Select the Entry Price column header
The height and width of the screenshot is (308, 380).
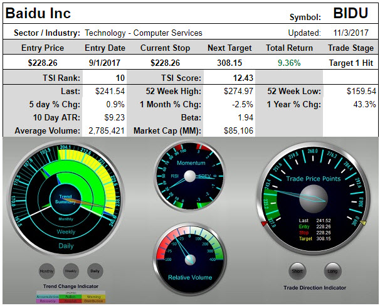(x=43, y=48)
